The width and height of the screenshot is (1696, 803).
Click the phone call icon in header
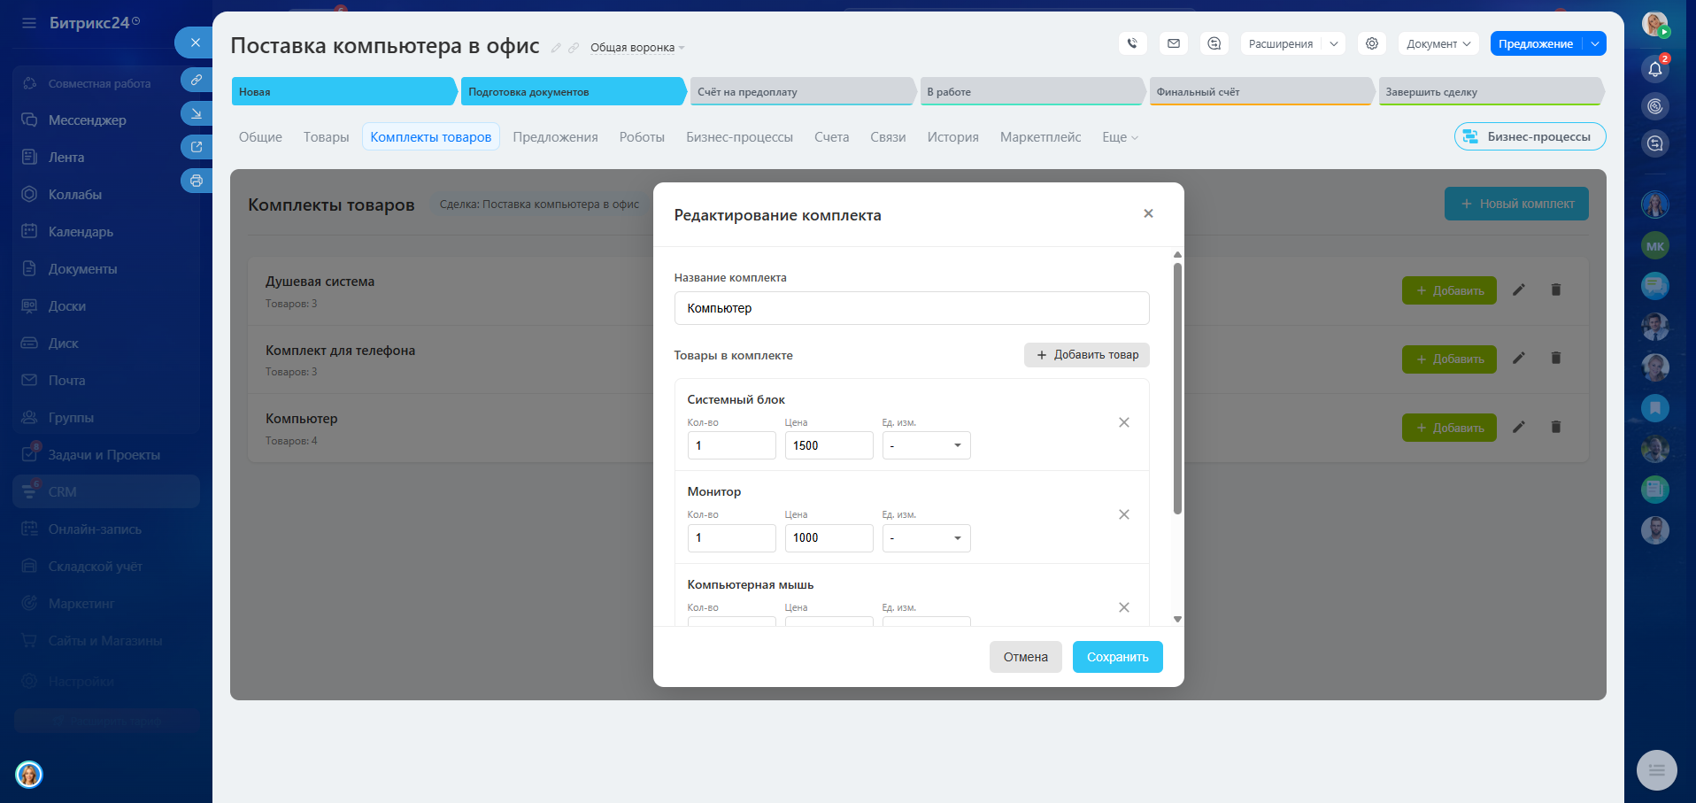(x=1132, y=43)
